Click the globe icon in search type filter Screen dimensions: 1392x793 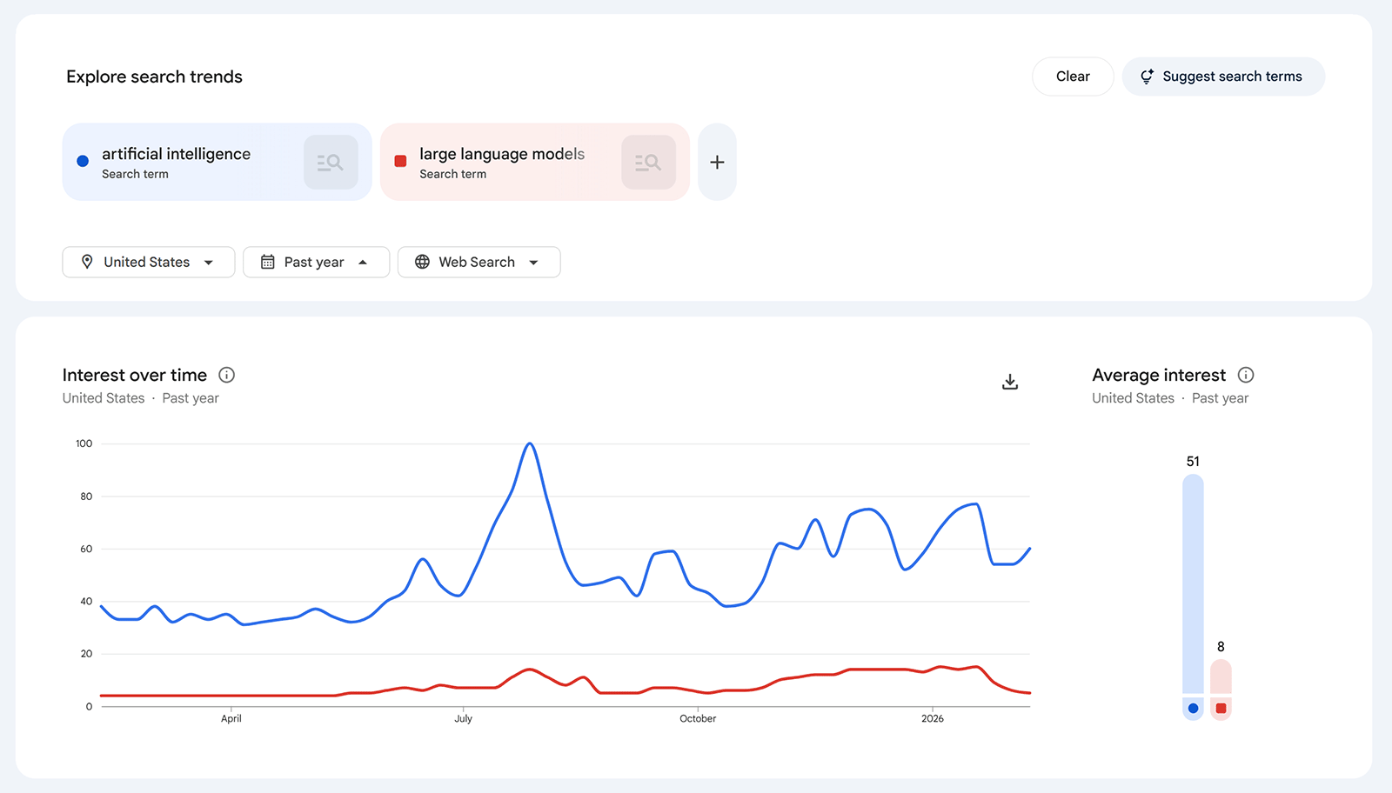tap(423, 262)
